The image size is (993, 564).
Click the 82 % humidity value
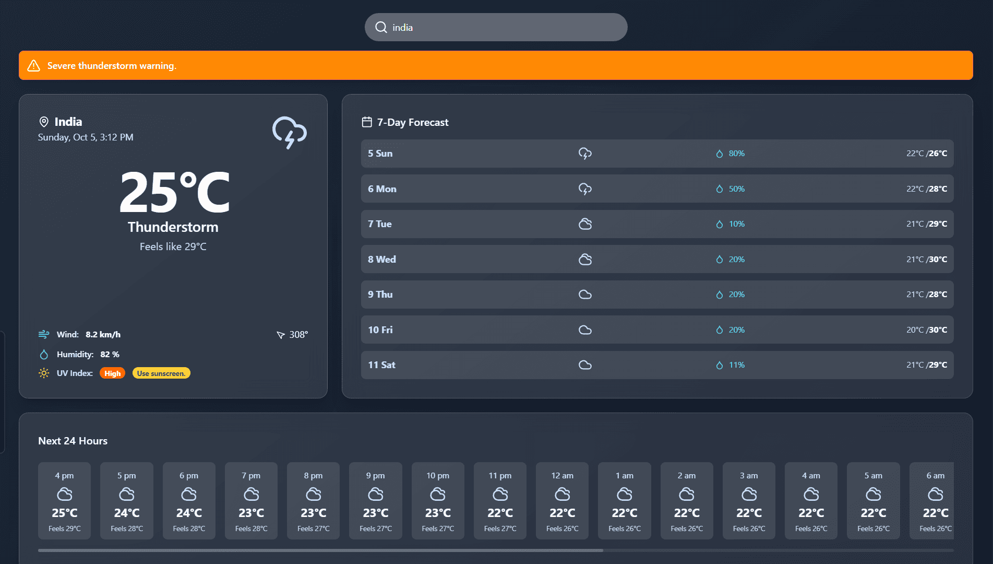pyautogui.click(x=110, y=355)
